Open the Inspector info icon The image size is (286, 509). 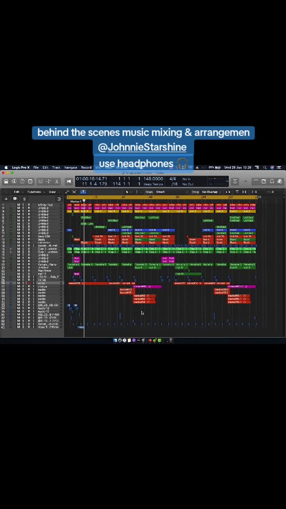[14, 181]
